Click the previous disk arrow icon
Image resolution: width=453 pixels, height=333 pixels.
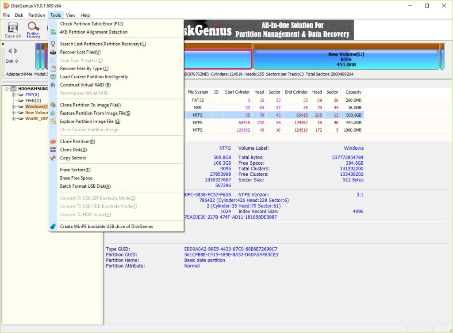[10, 51]
